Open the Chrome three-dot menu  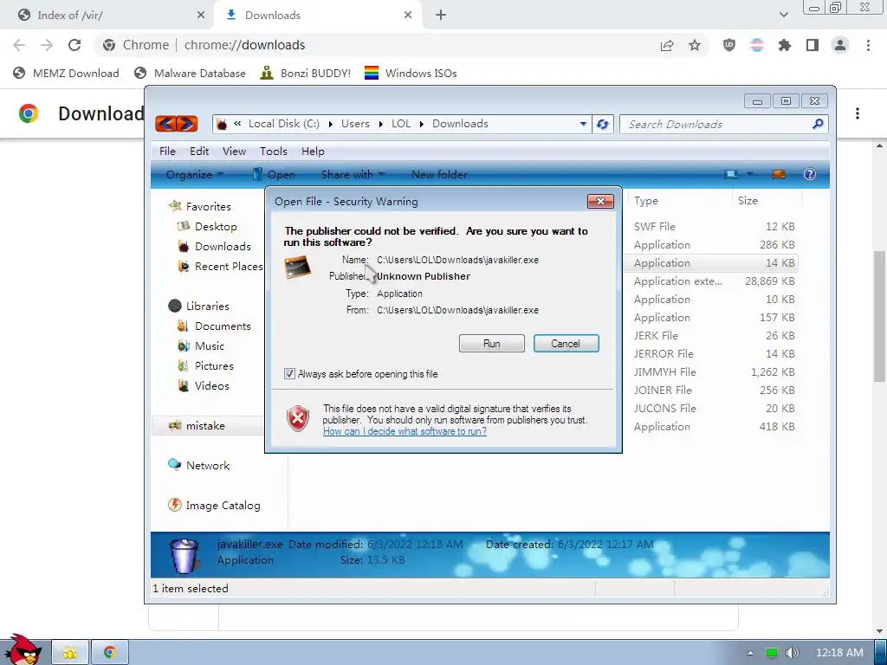[x=868, y=45]
